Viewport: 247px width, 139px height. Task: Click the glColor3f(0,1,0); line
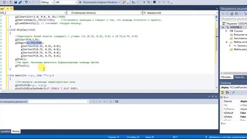pyautogui.click(x=27, y=39)
